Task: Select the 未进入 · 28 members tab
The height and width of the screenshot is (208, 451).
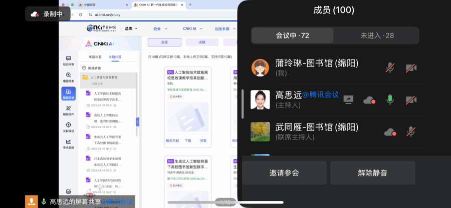Action: pos(377,35)
